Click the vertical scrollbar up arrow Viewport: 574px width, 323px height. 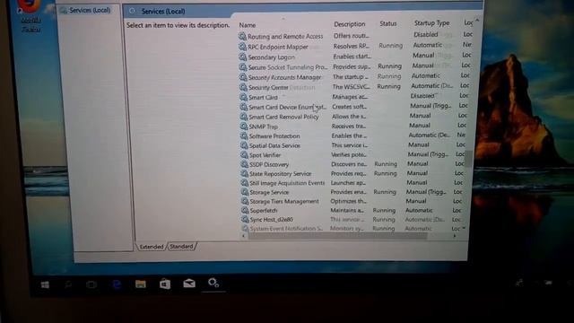(x=477, y=20)
